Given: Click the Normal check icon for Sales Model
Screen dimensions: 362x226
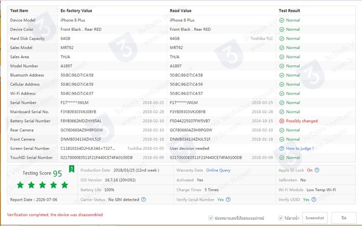Looking at the screenshot, I should pyautogui.click(x=282, y=48).
